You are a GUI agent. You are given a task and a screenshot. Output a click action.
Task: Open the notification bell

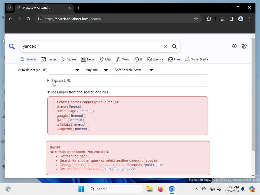[243, 189]
